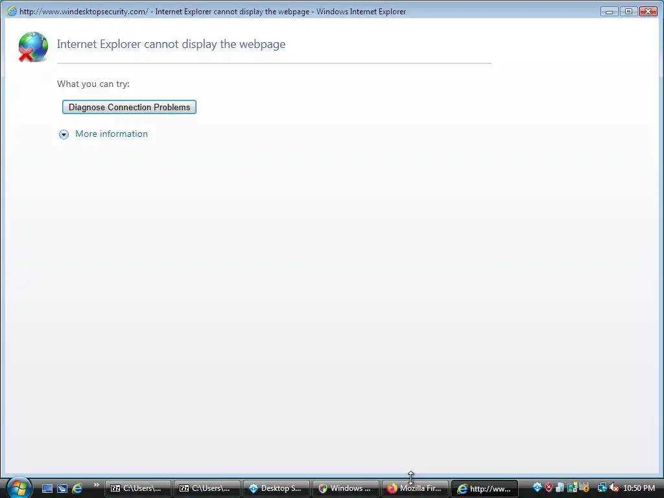Launch Internet Explorer from quick launch
Screen dimensions: 664x498
point(78,488)
